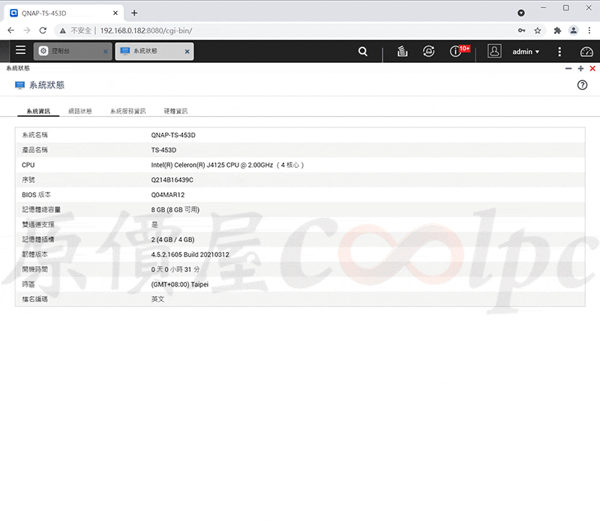600x521 pixels.
Task: Click the user profile portrait icon
Action: (494, 50)
